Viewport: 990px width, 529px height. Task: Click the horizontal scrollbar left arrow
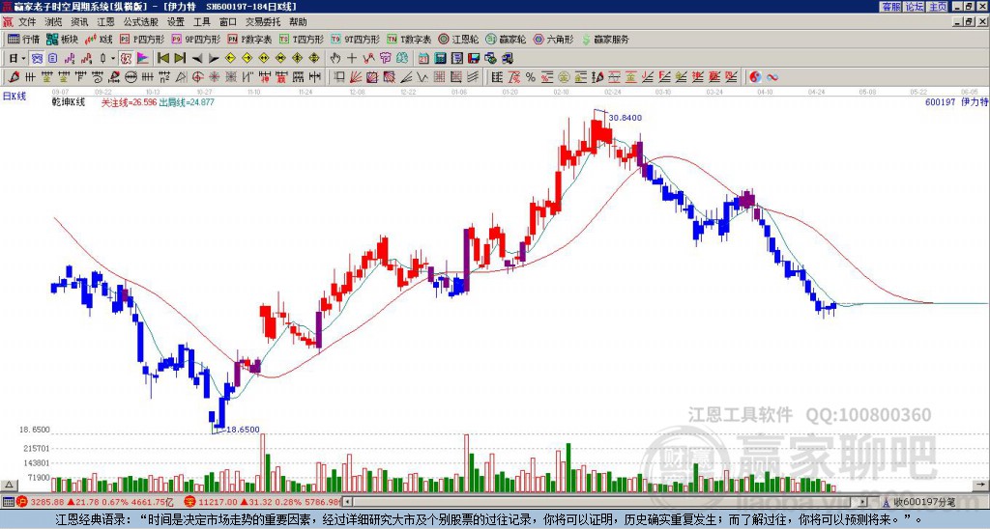click(348, 502)
